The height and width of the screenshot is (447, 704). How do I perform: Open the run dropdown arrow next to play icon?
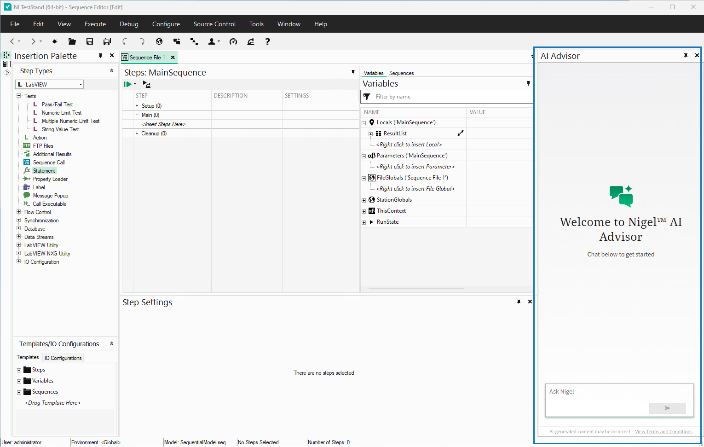[135, 84]
